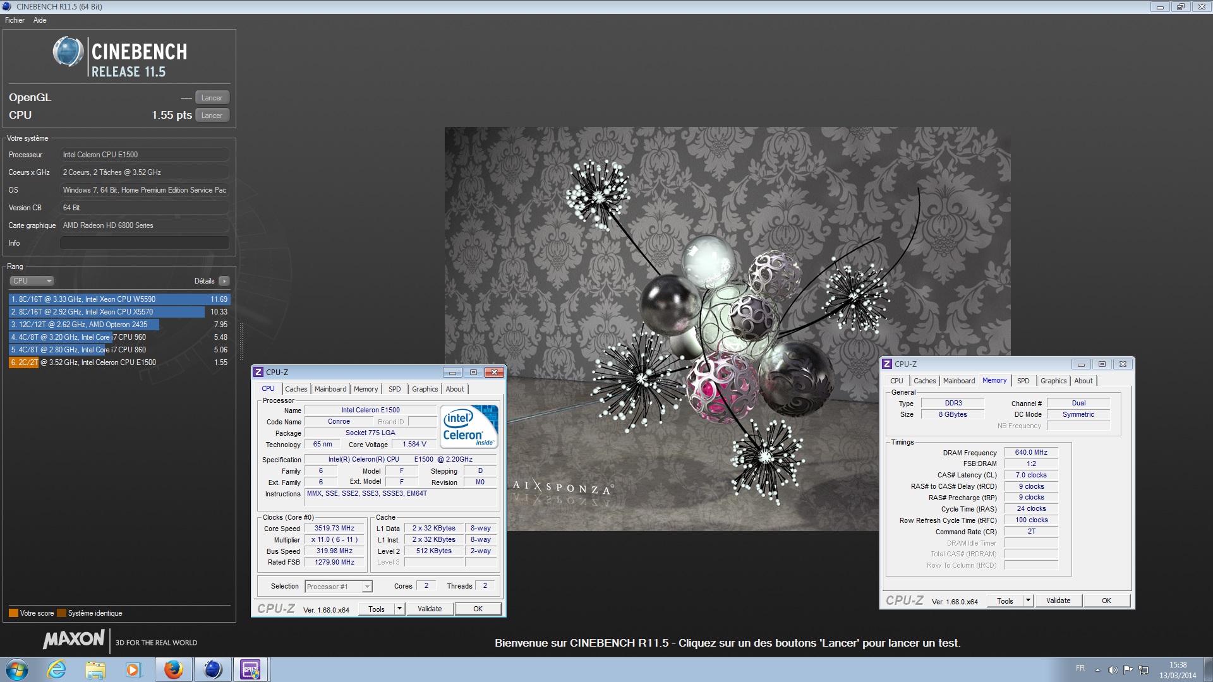Click the volume speaker tray icon
1213x682 pixels.
coord(1113,670)
